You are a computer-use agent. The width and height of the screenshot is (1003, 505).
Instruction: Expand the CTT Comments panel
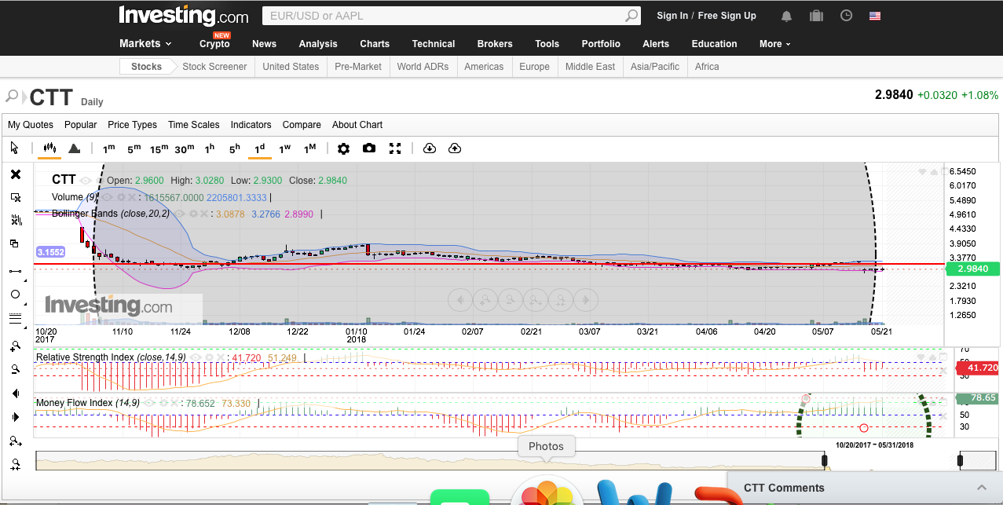[x=981, y=488]
